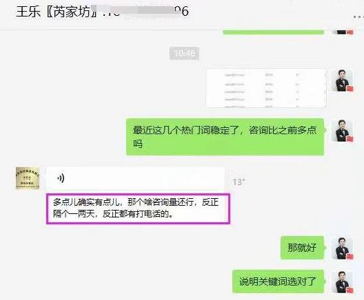The image size is (364, 300).
Task: Click avatar beside 说明关键词选对了 message
Action: click(x=342, y=282)
